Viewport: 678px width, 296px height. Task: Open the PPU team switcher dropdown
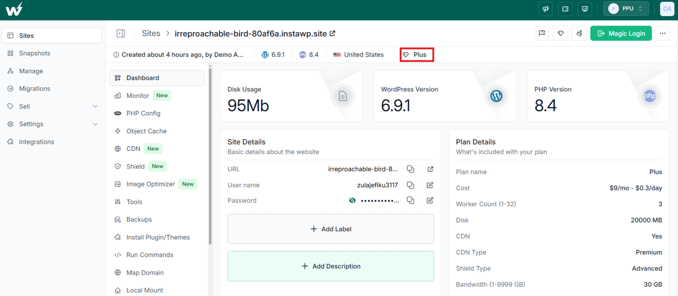coord(626,9)
